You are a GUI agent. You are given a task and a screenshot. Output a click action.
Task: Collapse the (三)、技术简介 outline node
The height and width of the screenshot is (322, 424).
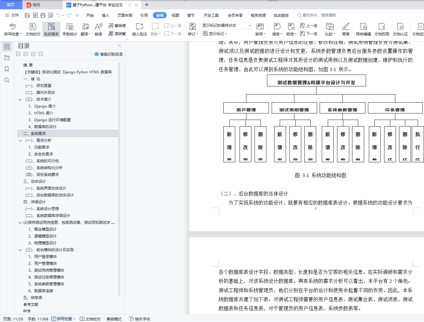pos(20,99)
